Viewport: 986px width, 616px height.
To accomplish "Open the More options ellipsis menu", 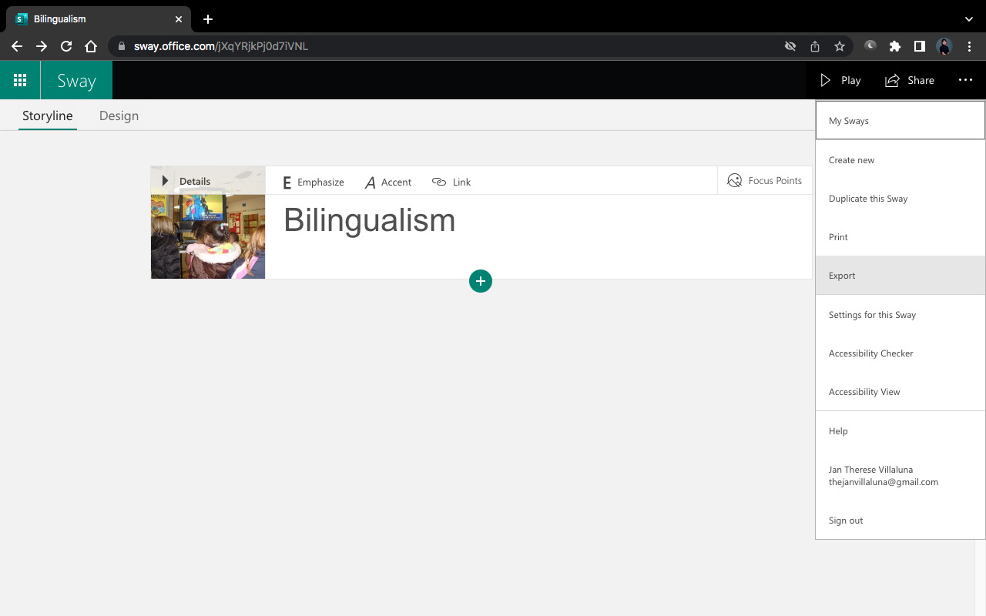I will 965,80.
